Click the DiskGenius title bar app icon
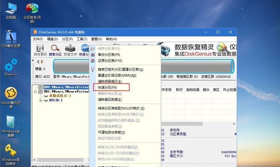 coord(35,32)
